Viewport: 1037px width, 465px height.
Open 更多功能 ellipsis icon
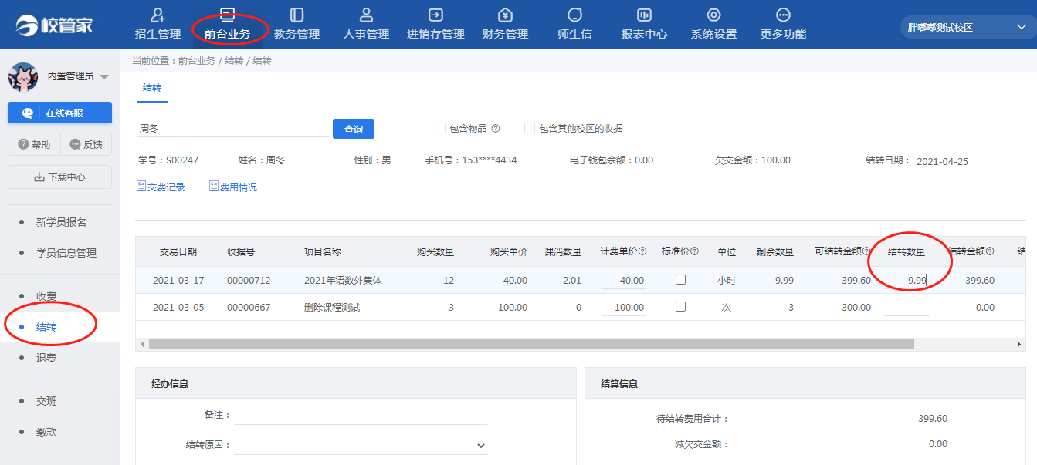[783, 15]
